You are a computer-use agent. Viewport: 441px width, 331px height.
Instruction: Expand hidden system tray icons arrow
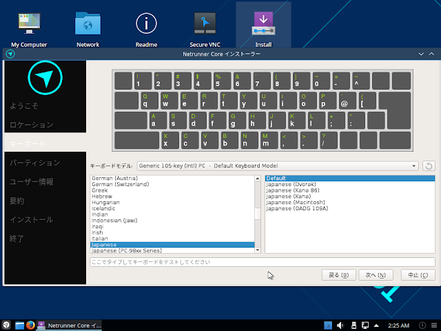click(x=376, y=325)
